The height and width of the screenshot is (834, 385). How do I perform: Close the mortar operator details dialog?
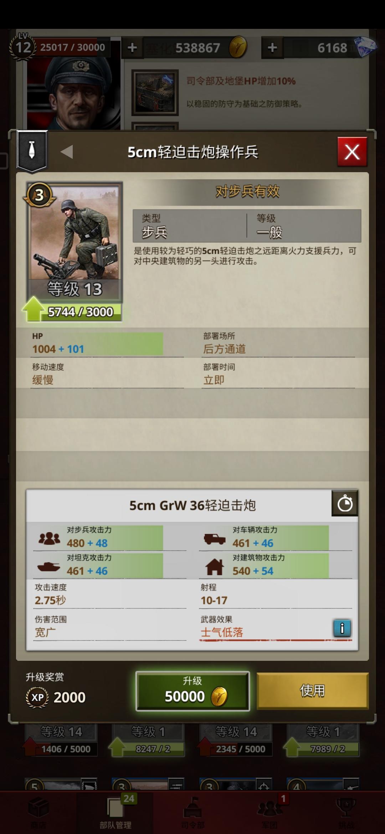click(352, 152)
